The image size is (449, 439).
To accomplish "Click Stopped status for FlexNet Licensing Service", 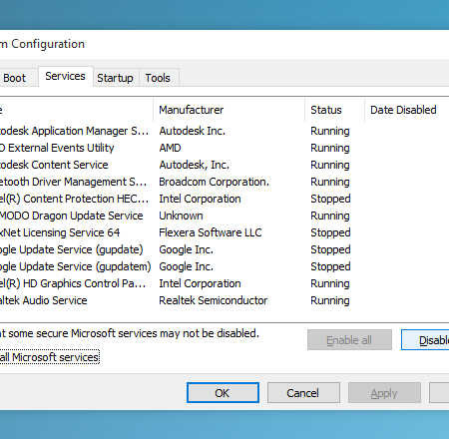I will pos(330,232).
